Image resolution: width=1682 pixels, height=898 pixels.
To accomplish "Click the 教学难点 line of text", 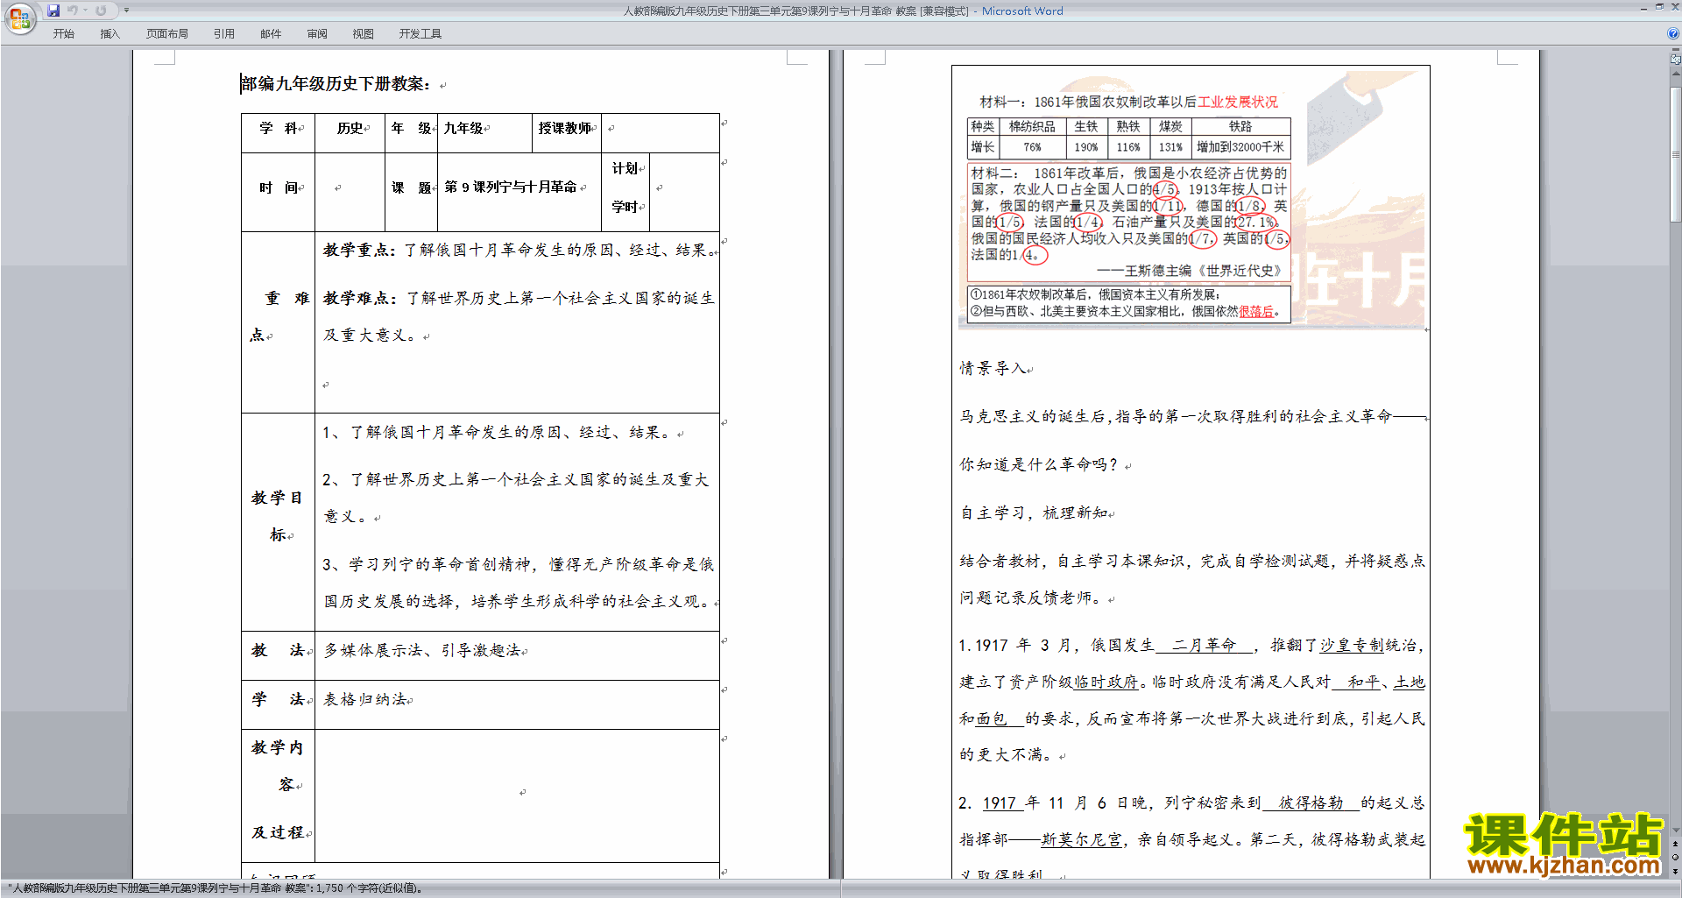I will click(519, 299).
